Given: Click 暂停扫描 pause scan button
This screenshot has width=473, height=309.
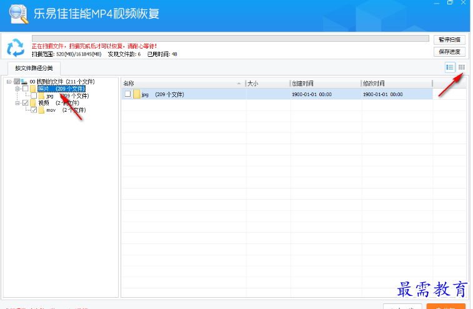Looking at the screenshot, I should tap(449, 40).
